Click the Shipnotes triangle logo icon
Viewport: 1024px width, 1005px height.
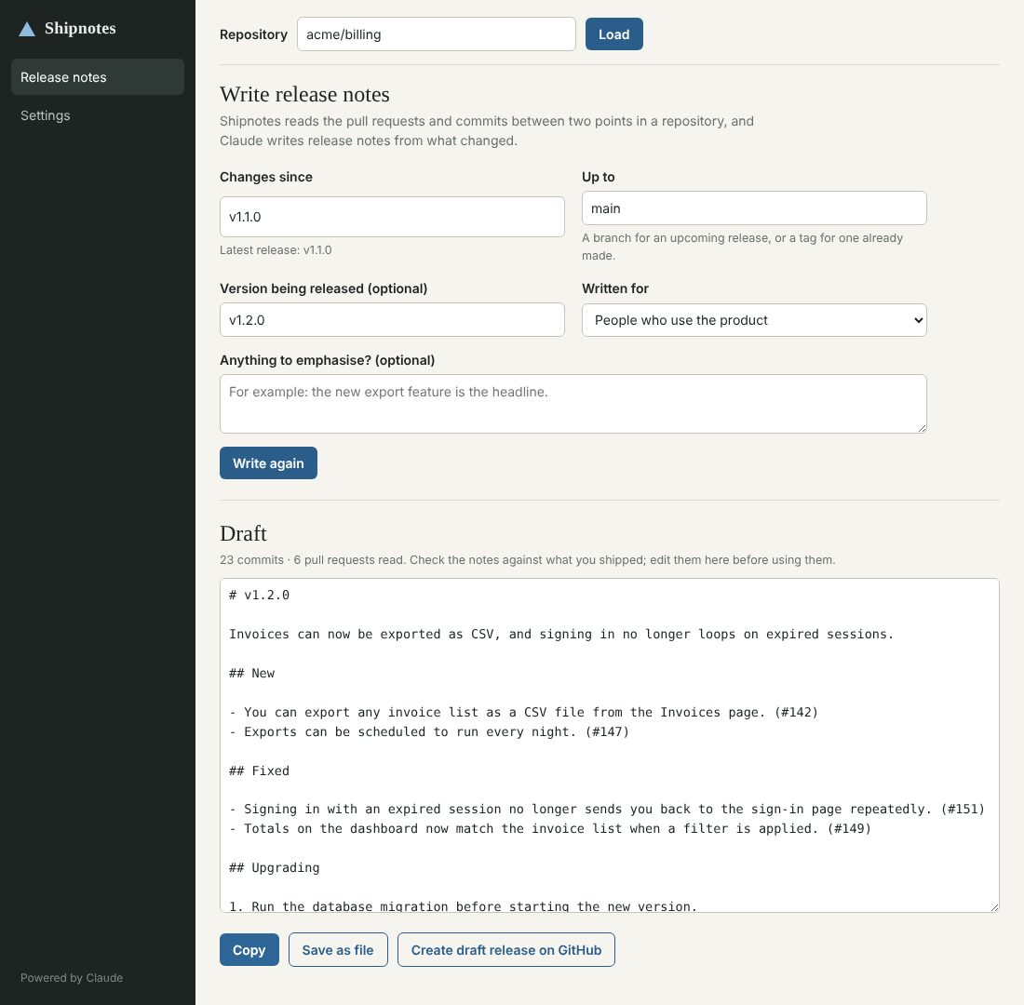click(27, 29)
